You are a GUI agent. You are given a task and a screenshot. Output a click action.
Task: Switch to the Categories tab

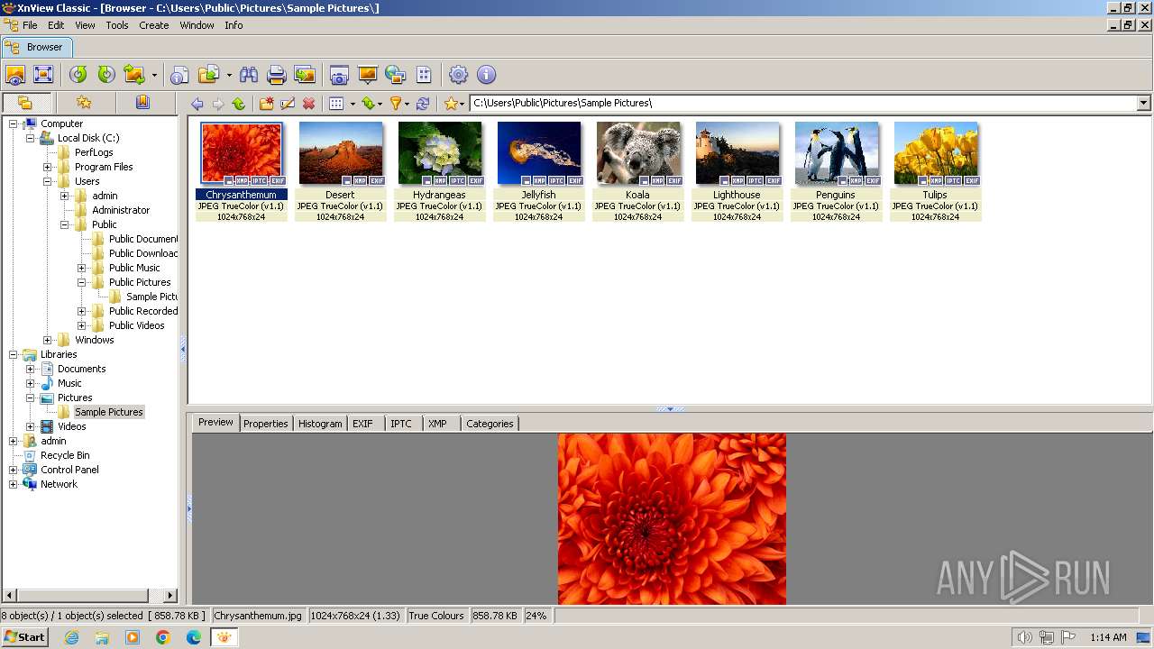(490, 424)
